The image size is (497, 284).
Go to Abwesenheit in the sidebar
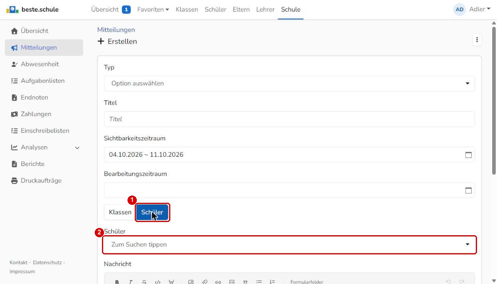click(44, 64)
